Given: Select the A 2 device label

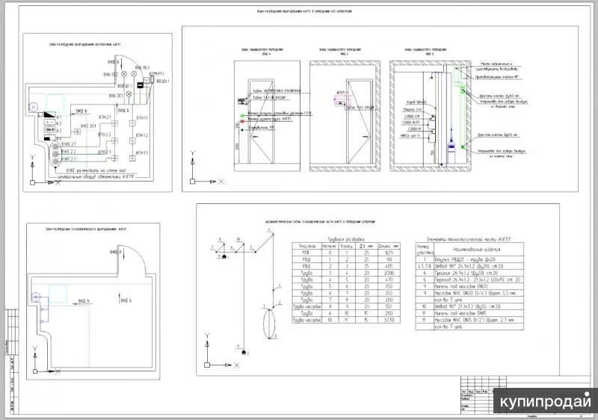Looking at the screenshot, I should tap(59, 123).
